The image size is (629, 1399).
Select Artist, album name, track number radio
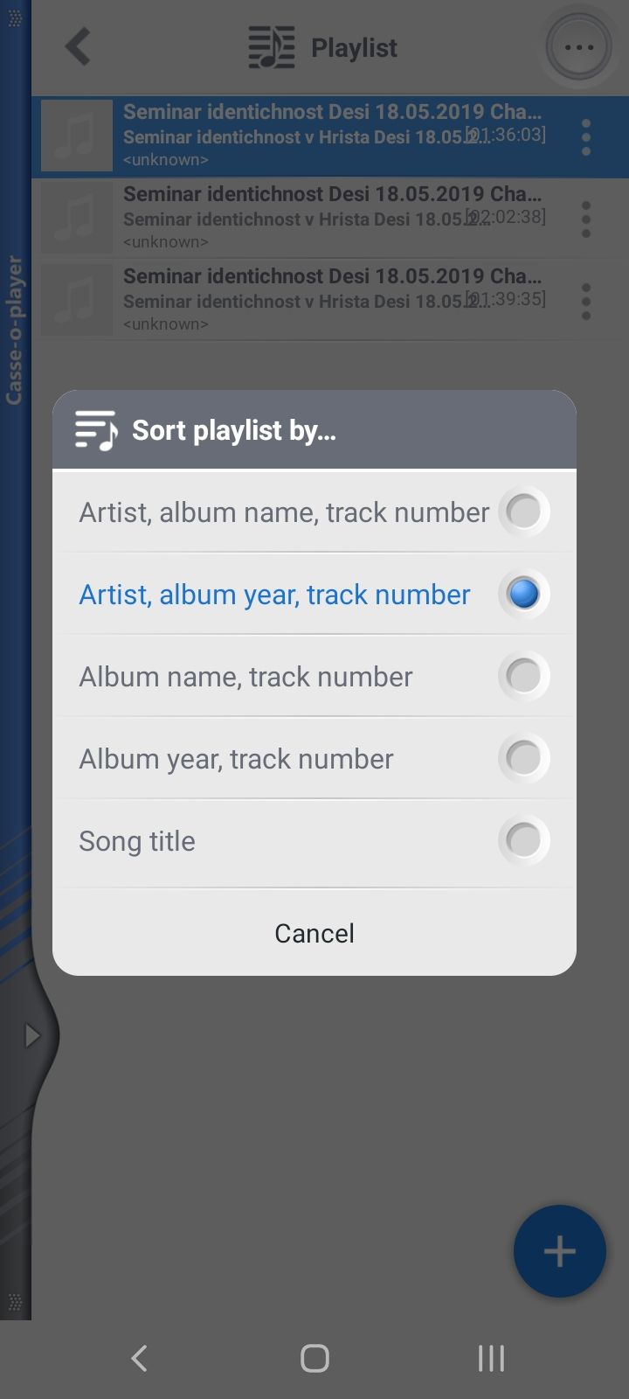point(523,512)
